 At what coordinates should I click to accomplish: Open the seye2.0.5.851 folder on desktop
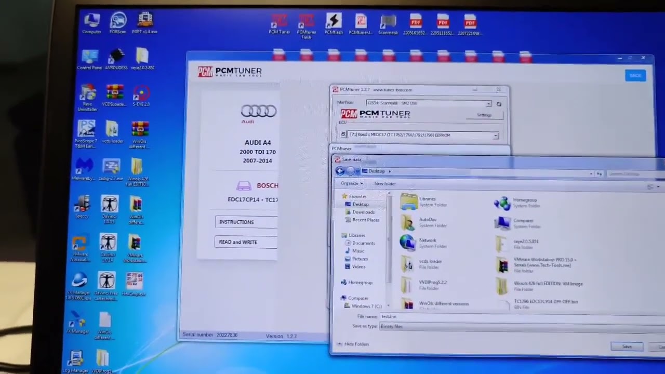coord(142,60)
